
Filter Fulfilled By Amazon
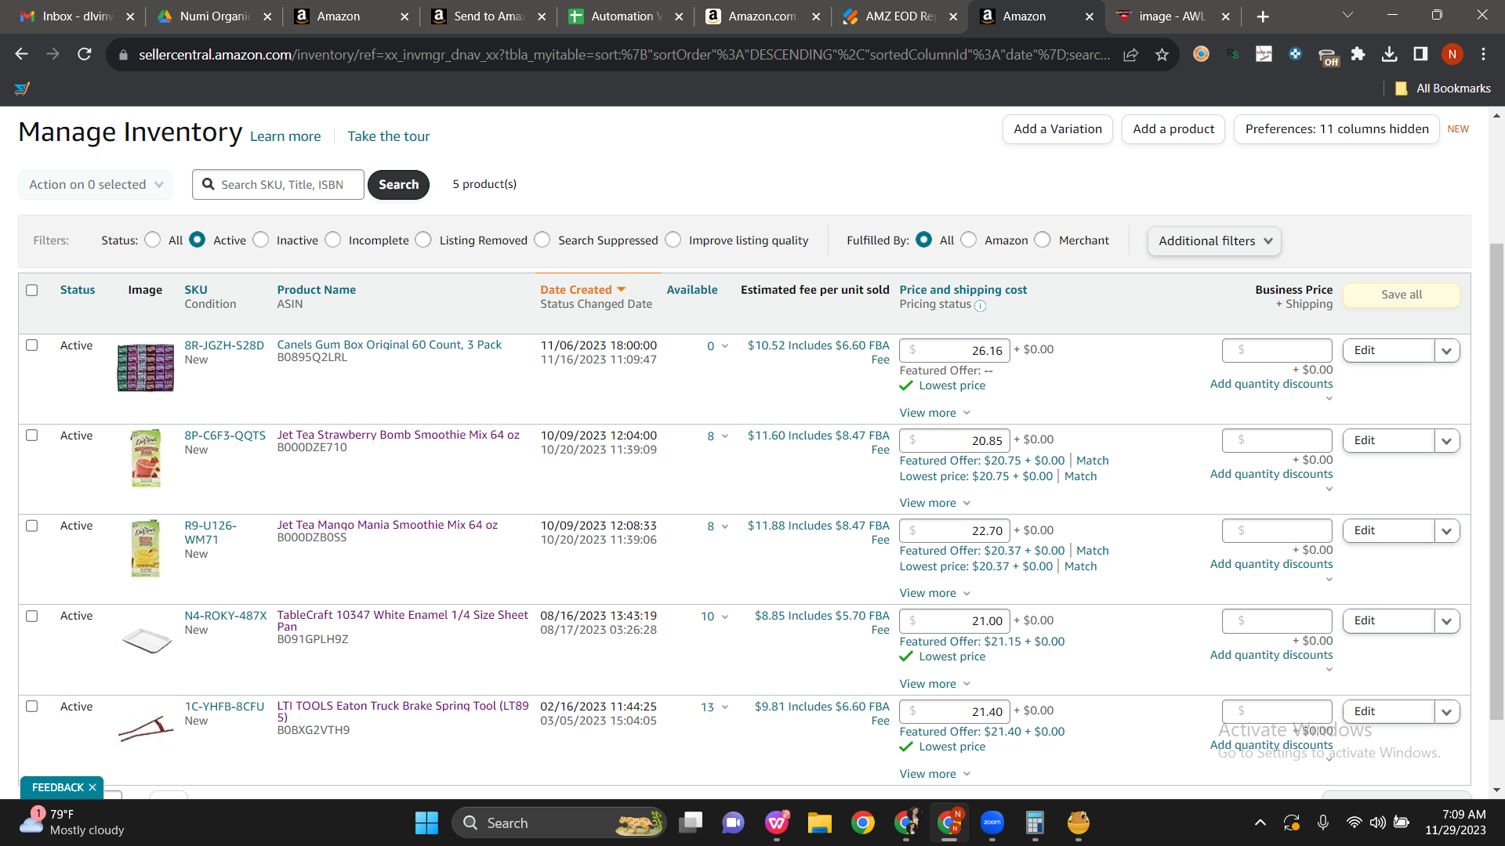969,240
